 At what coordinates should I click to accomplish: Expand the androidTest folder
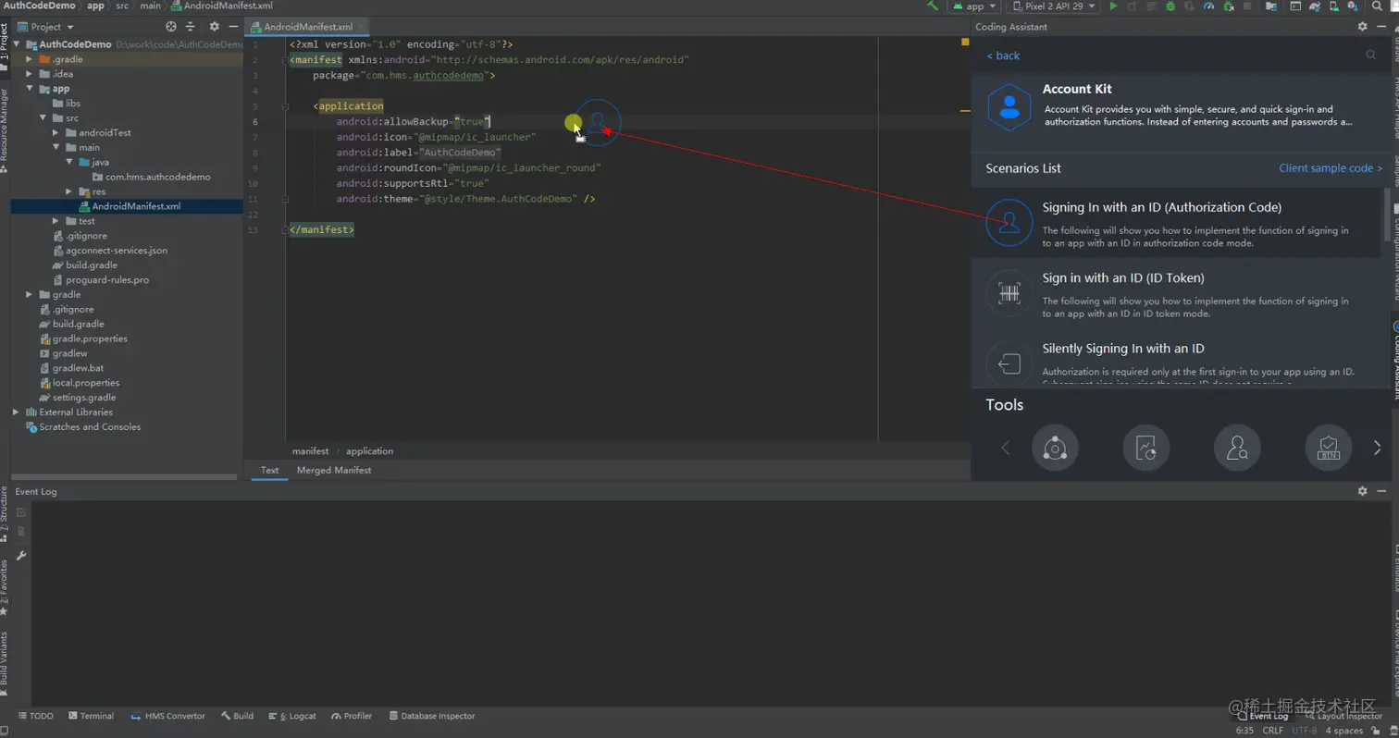(56, 133)
